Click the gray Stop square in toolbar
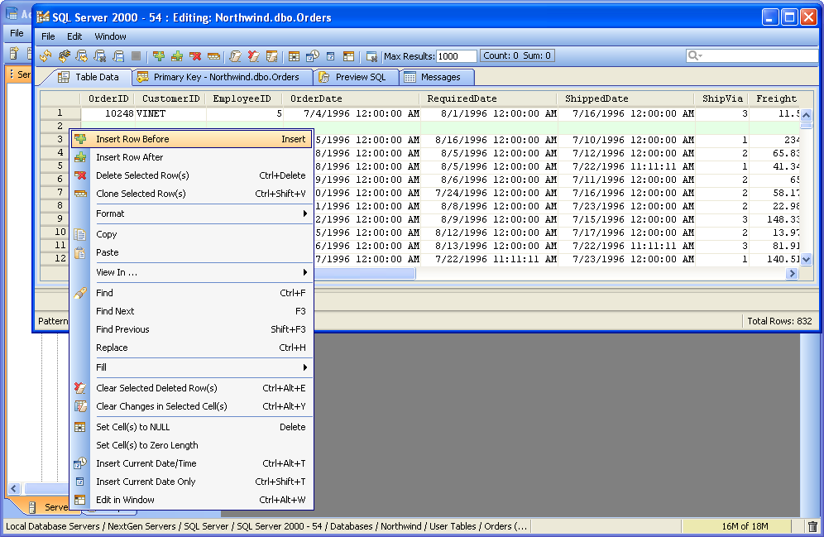Screen dimensions: 824x537 [136, 55]
